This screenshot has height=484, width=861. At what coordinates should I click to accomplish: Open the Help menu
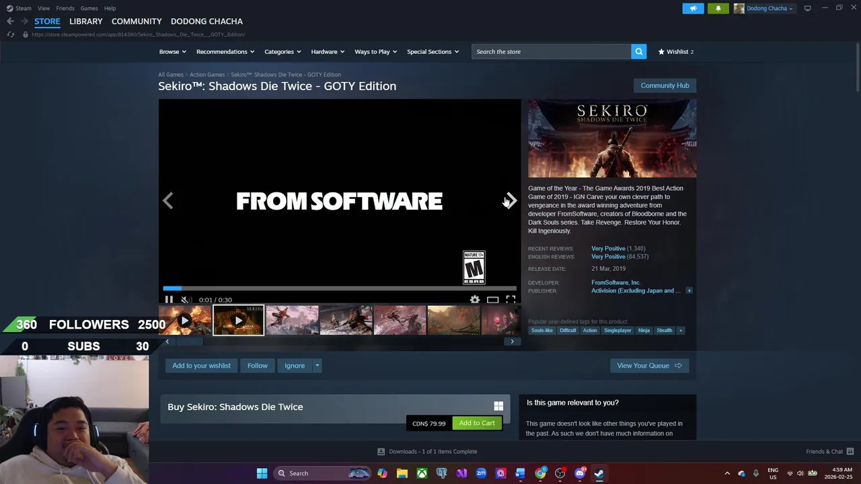110,8
